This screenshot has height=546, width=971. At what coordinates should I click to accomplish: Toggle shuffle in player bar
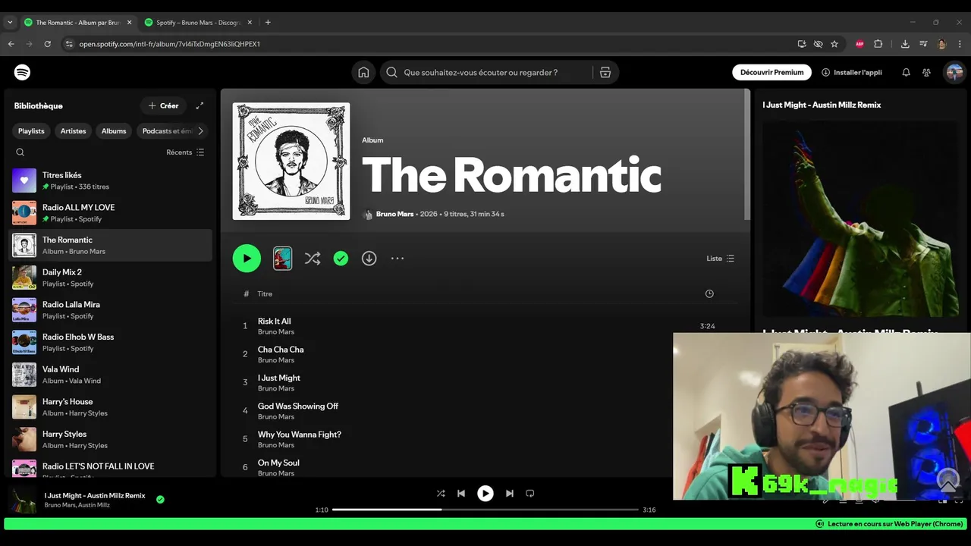point(441,493)
